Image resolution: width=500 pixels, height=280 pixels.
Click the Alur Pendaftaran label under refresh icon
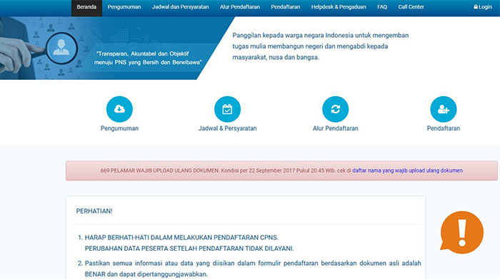(336, 128)
